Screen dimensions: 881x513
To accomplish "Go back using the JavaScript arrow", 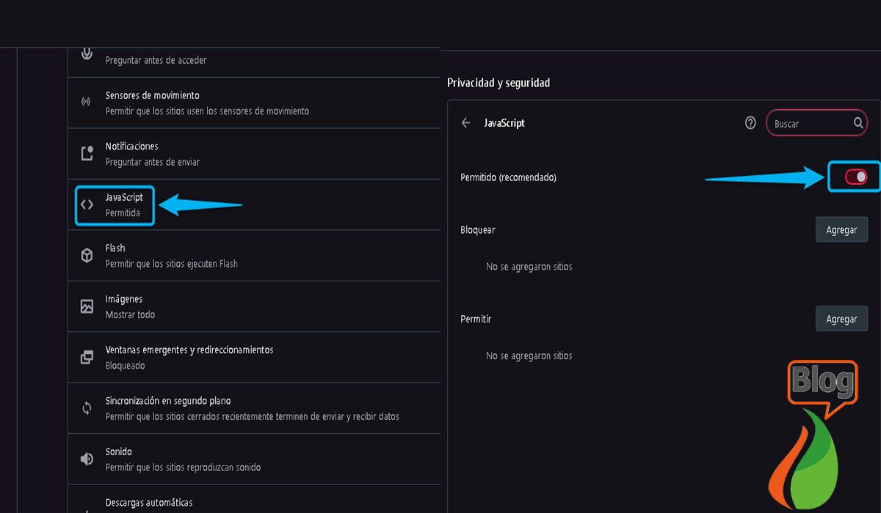I will [465, 123].
